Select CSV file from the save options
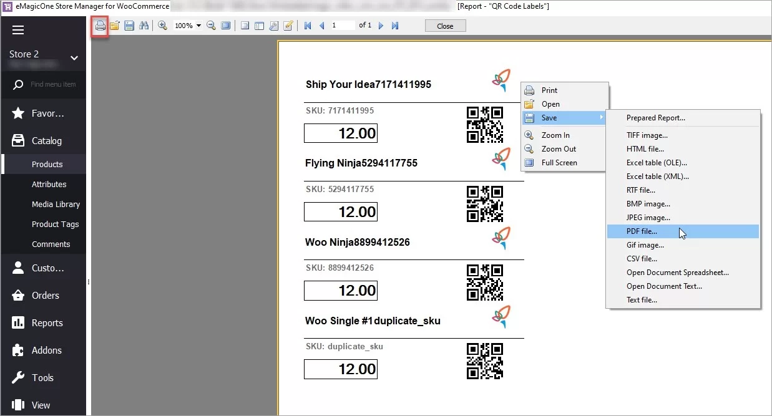Viewport: 772px width, 416px height. (x=642, y=258)
